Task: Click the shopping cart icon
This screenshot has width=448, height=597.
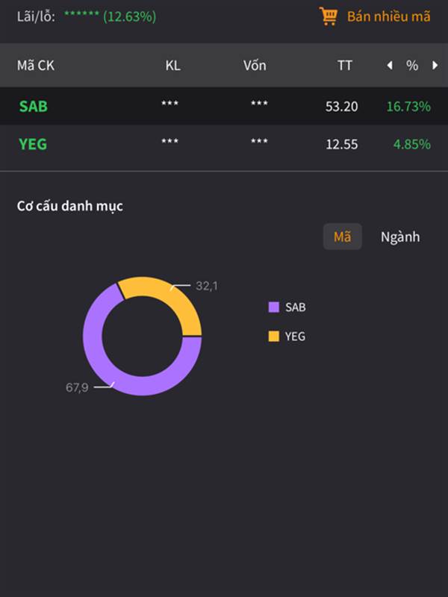Action: click(329, 16)
